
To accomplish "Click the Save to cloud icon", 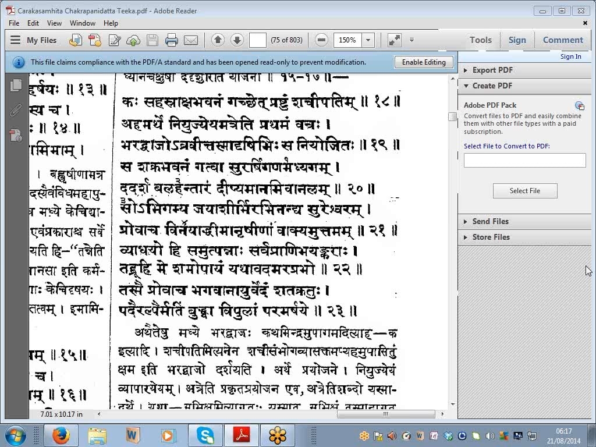I will 133,40.
